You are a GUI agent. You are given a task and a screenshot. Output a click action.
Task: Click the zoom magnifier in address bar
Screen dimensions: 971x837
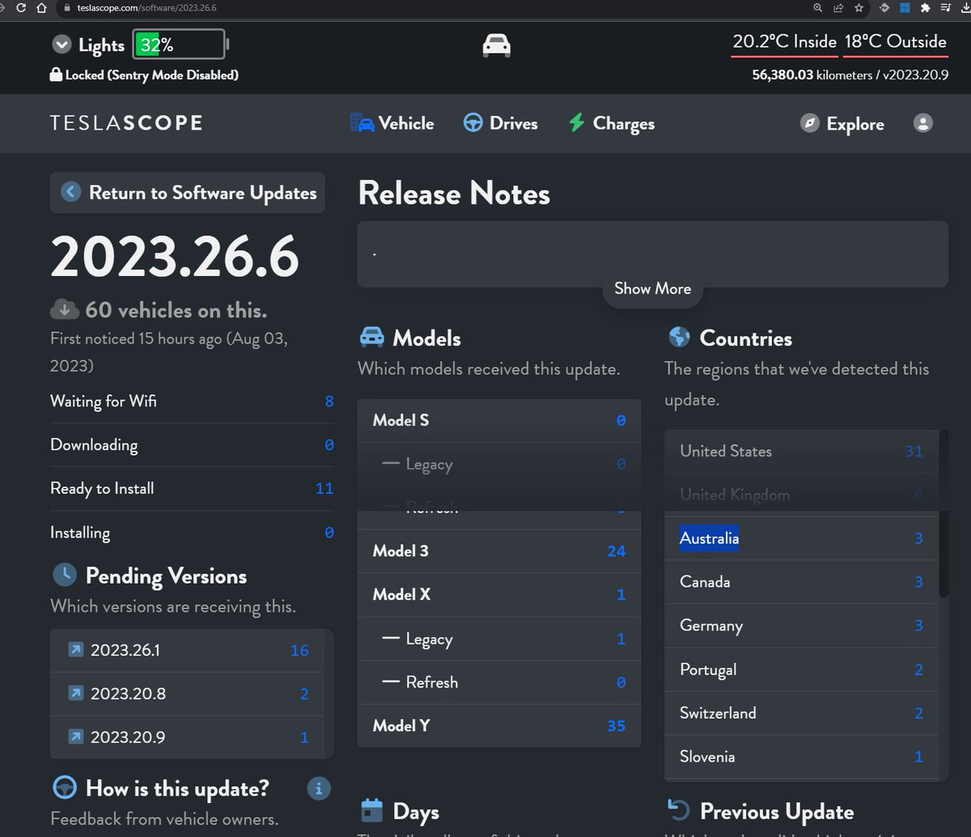[818, 7]
